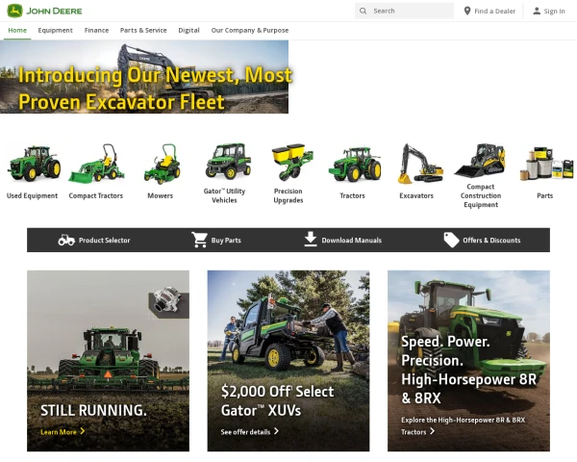Image resolution: width=577 pixels, height=462 pixels.
Task: Click the Parts label under filters
Action: click(545, 195)
